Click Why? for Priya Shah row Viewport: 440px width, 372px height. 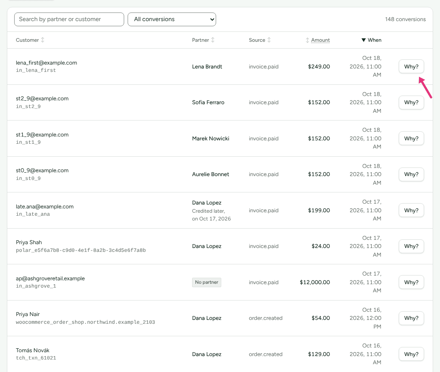(411, 246)
